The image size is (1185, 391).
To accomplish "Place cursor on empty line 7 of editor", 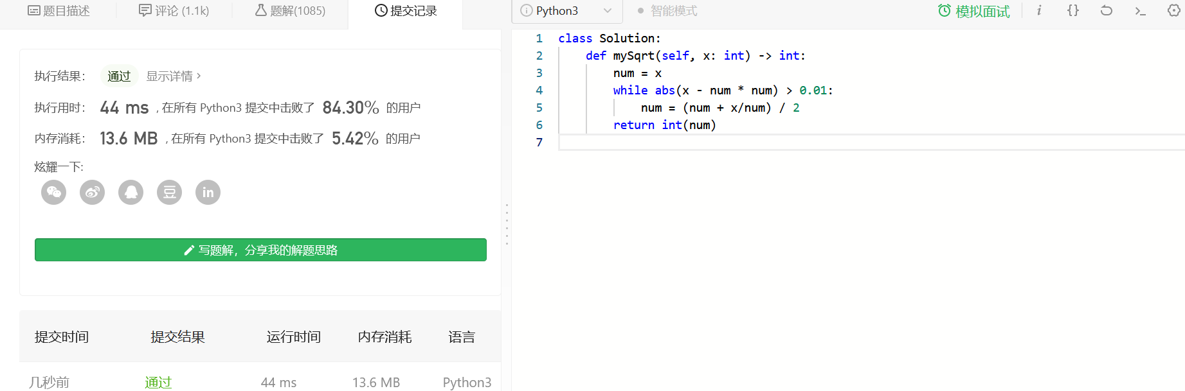I will (871, 143).
